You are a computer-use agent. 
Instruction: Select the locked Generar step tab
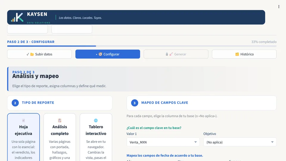pyautogui.click(x=176, y=54)
